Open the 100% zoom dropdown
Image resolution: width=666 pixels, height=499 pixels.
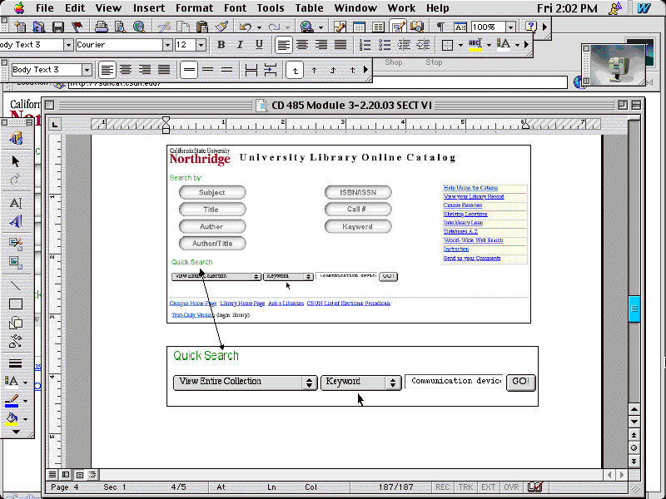coord(511,27)
